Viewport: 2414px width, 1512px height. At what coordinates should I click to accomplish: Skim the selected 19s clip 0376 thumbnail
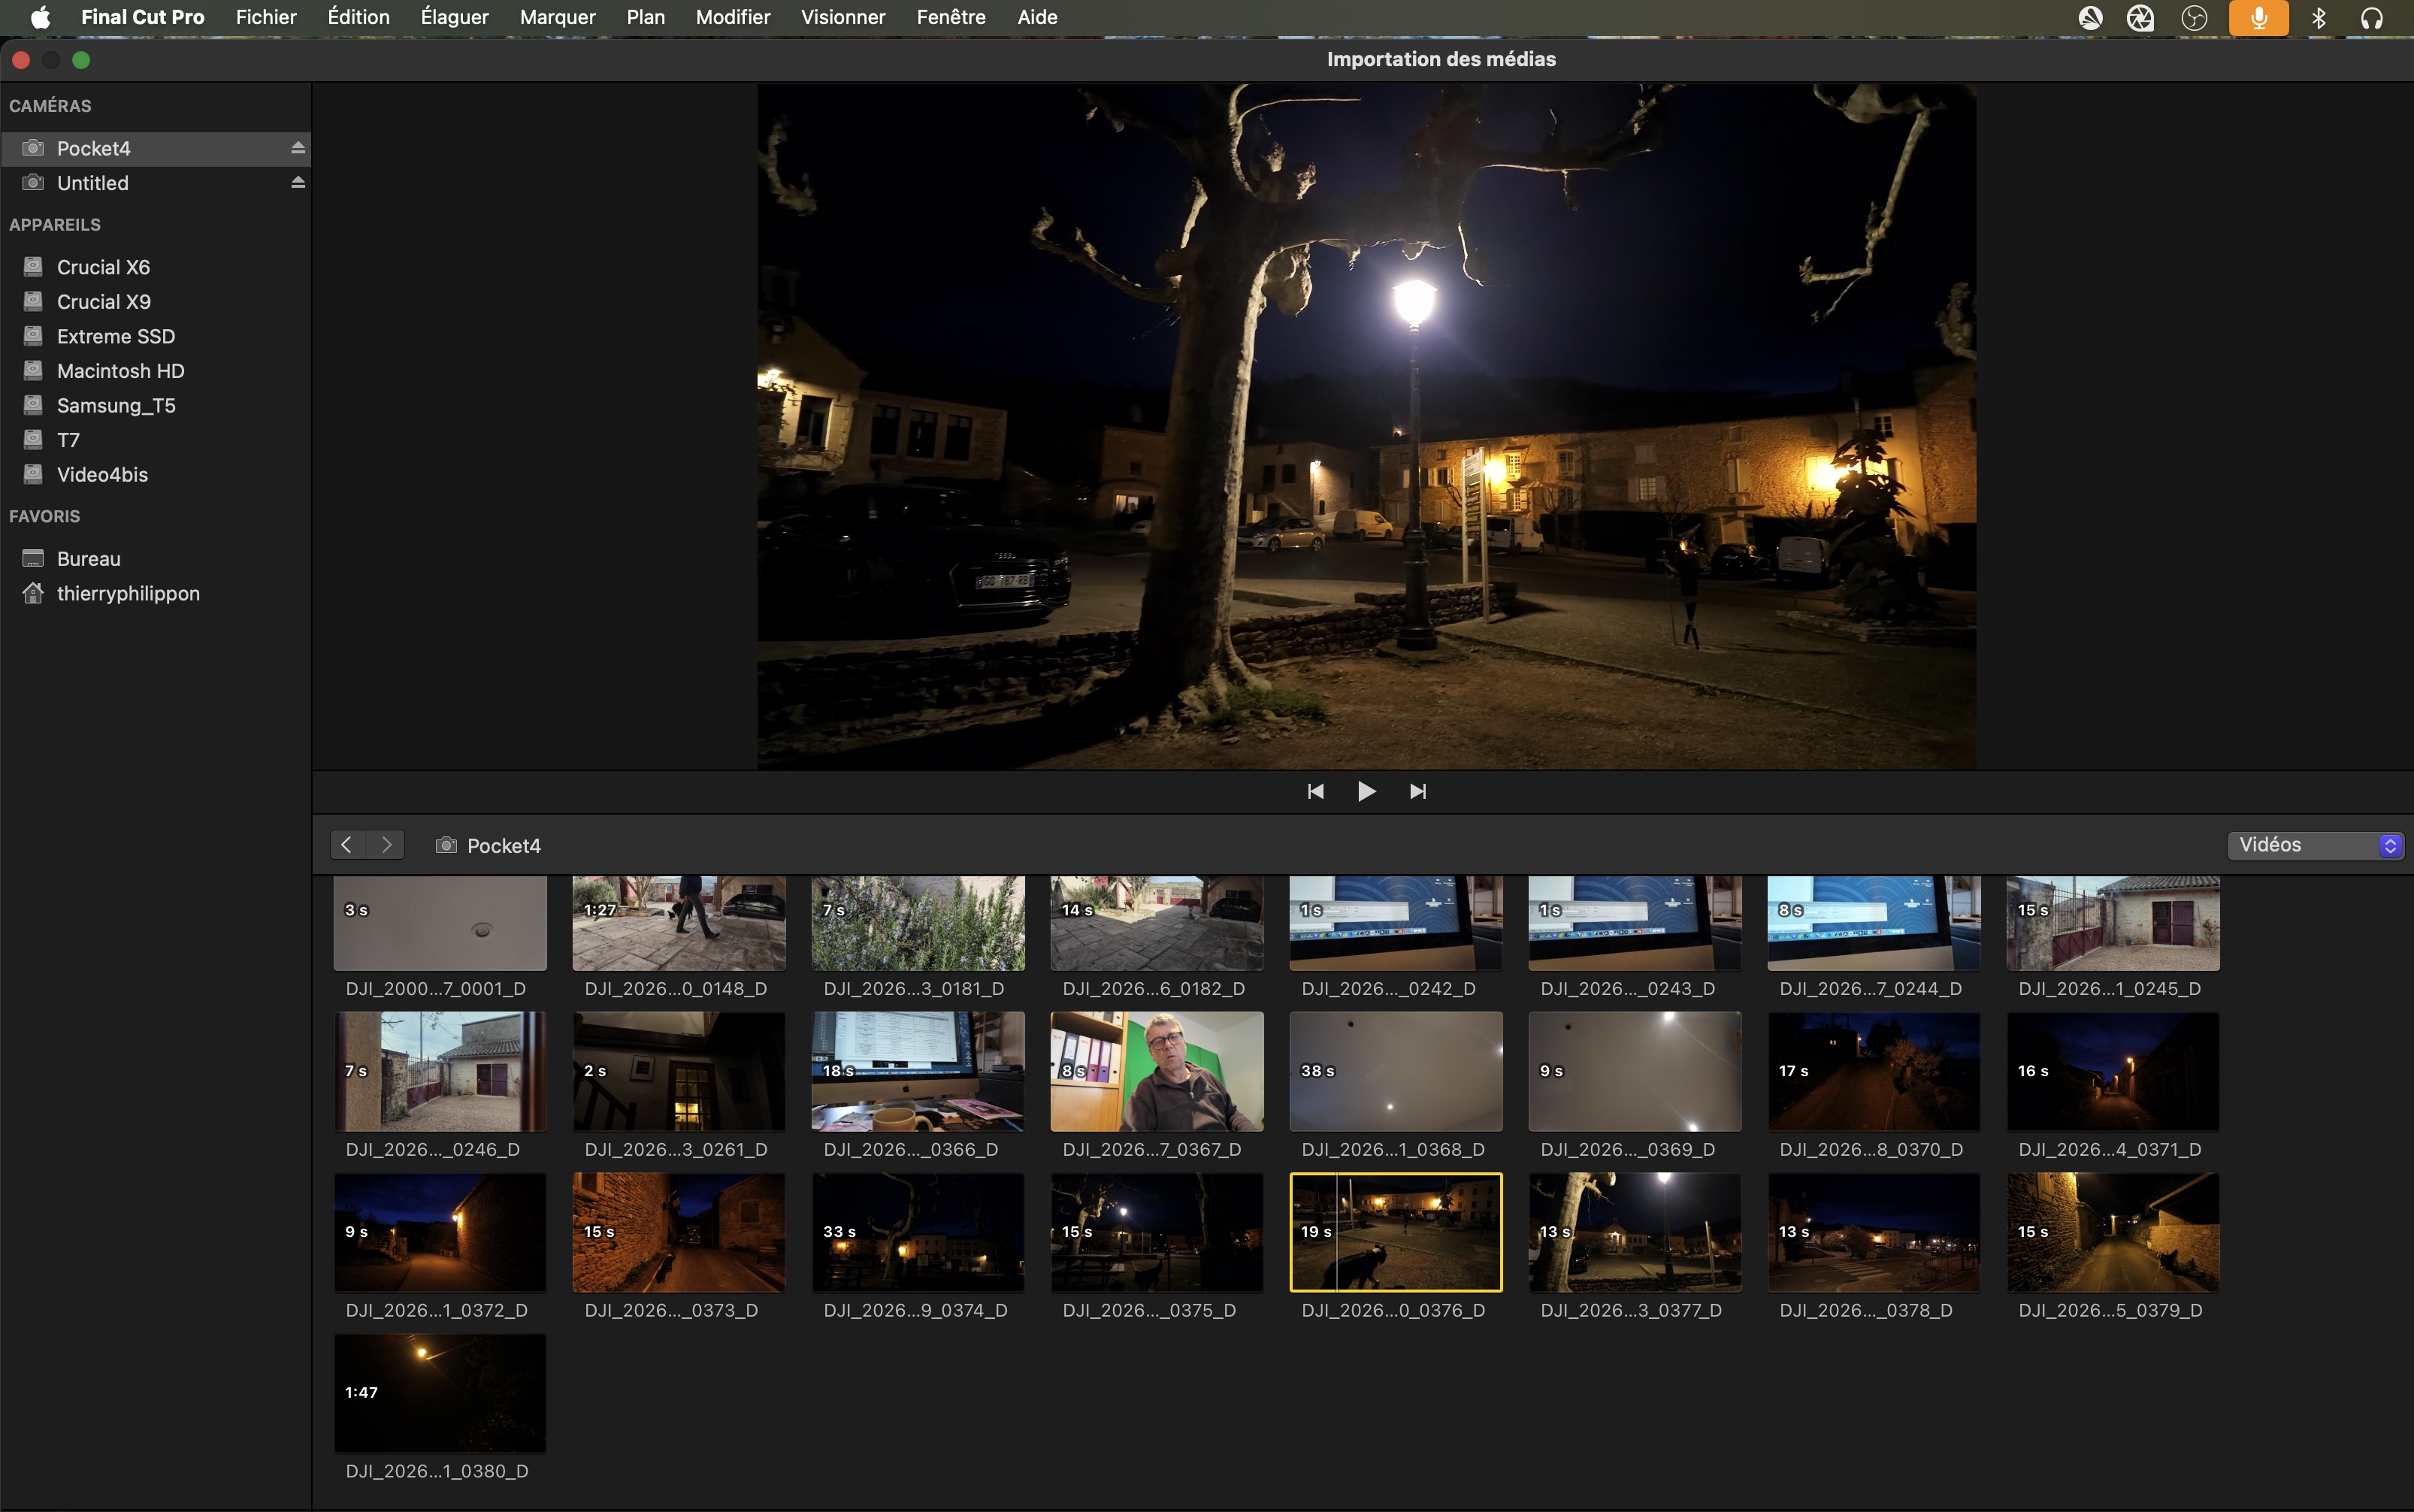[1396, 1232]
